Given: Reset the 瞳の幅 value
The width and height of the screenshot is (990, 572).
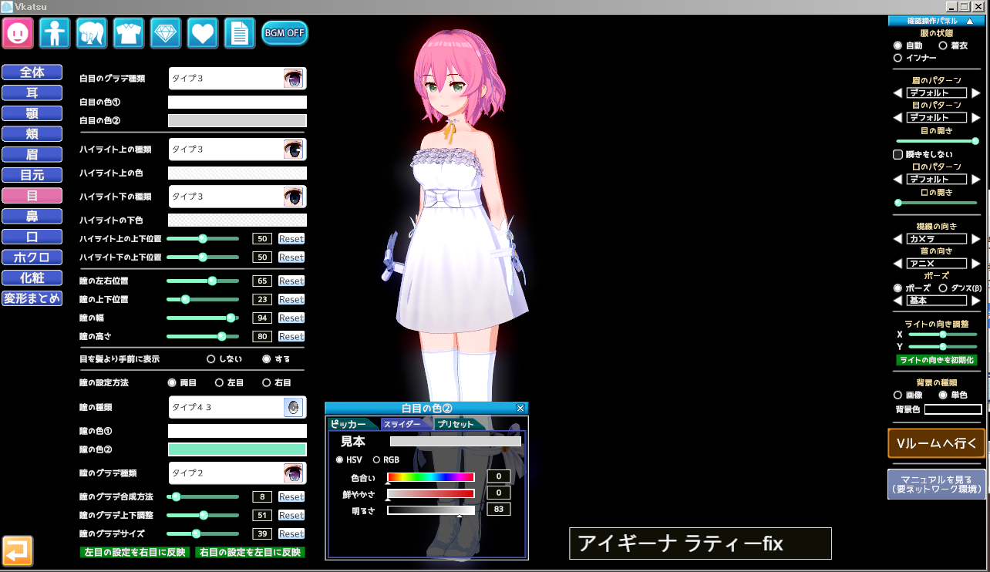Looking at the screenshot, I should pos(291,318).
